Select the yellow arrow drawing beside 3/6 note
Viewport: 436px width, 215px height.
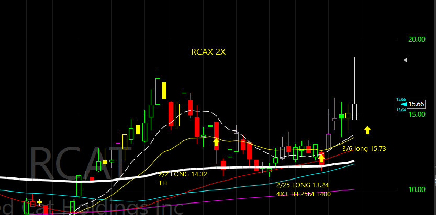tap(367, 130)
